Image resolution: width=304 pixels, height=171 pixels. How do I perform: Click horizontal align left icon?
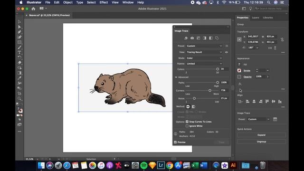[x=247, y=101]
